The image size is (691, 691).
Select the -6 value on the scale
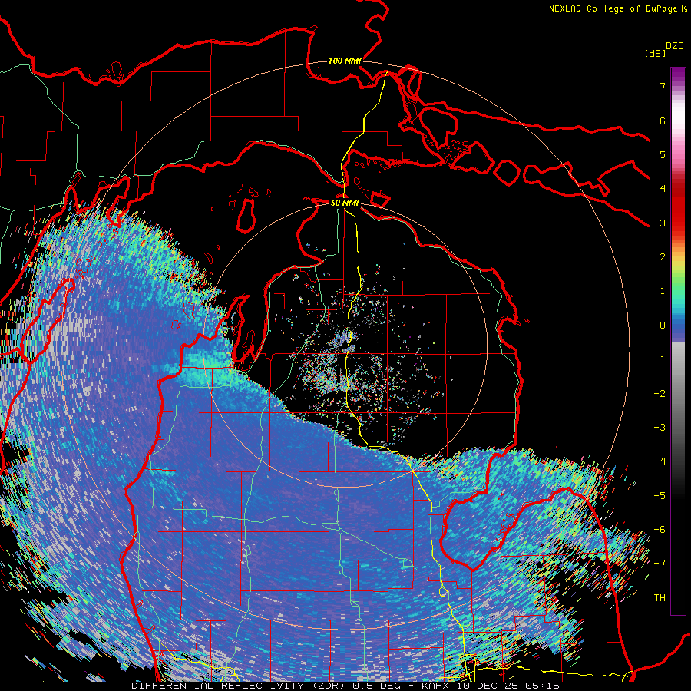click(660, 530)
